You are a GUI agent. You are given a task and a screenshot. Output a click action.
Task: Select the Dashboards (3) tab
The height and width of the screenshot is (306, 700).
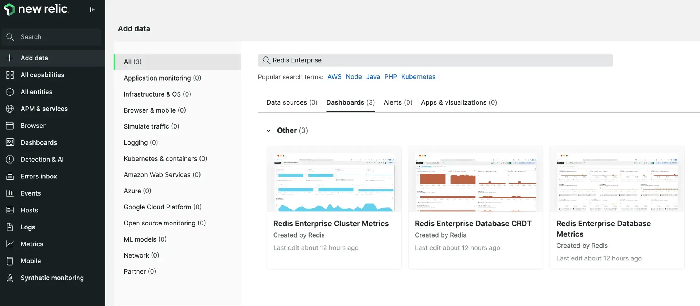350,102
